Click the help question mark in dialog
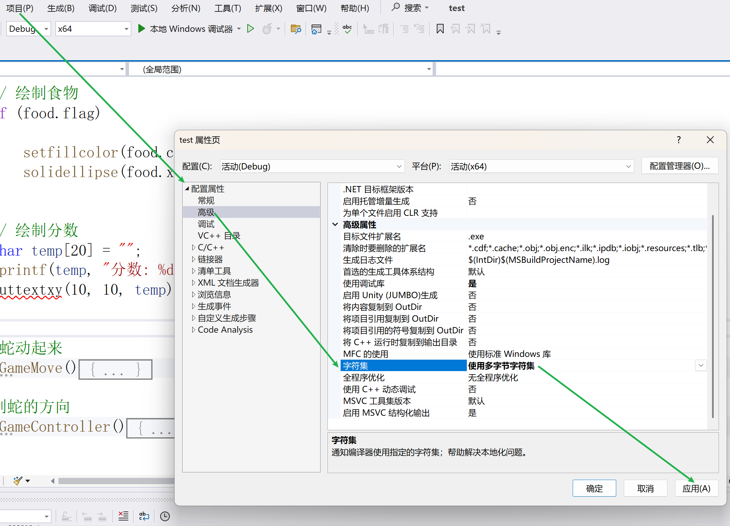Viewport: 730px width, 526px height. tap(679, 140)
